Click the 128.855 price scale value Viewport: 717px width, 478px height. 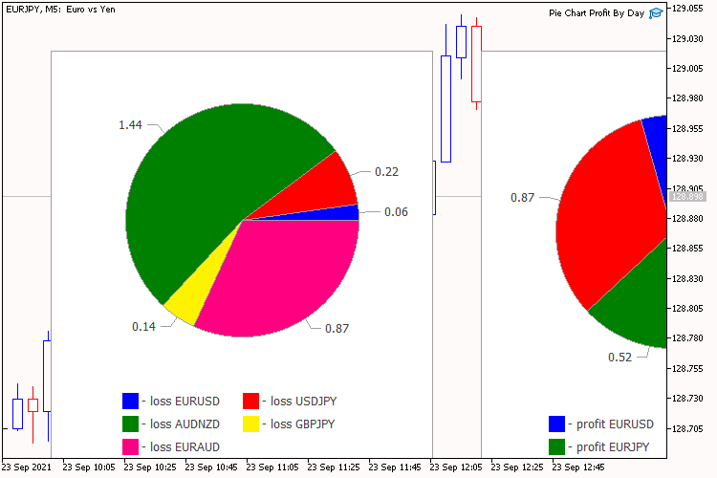tap(687, 248)
